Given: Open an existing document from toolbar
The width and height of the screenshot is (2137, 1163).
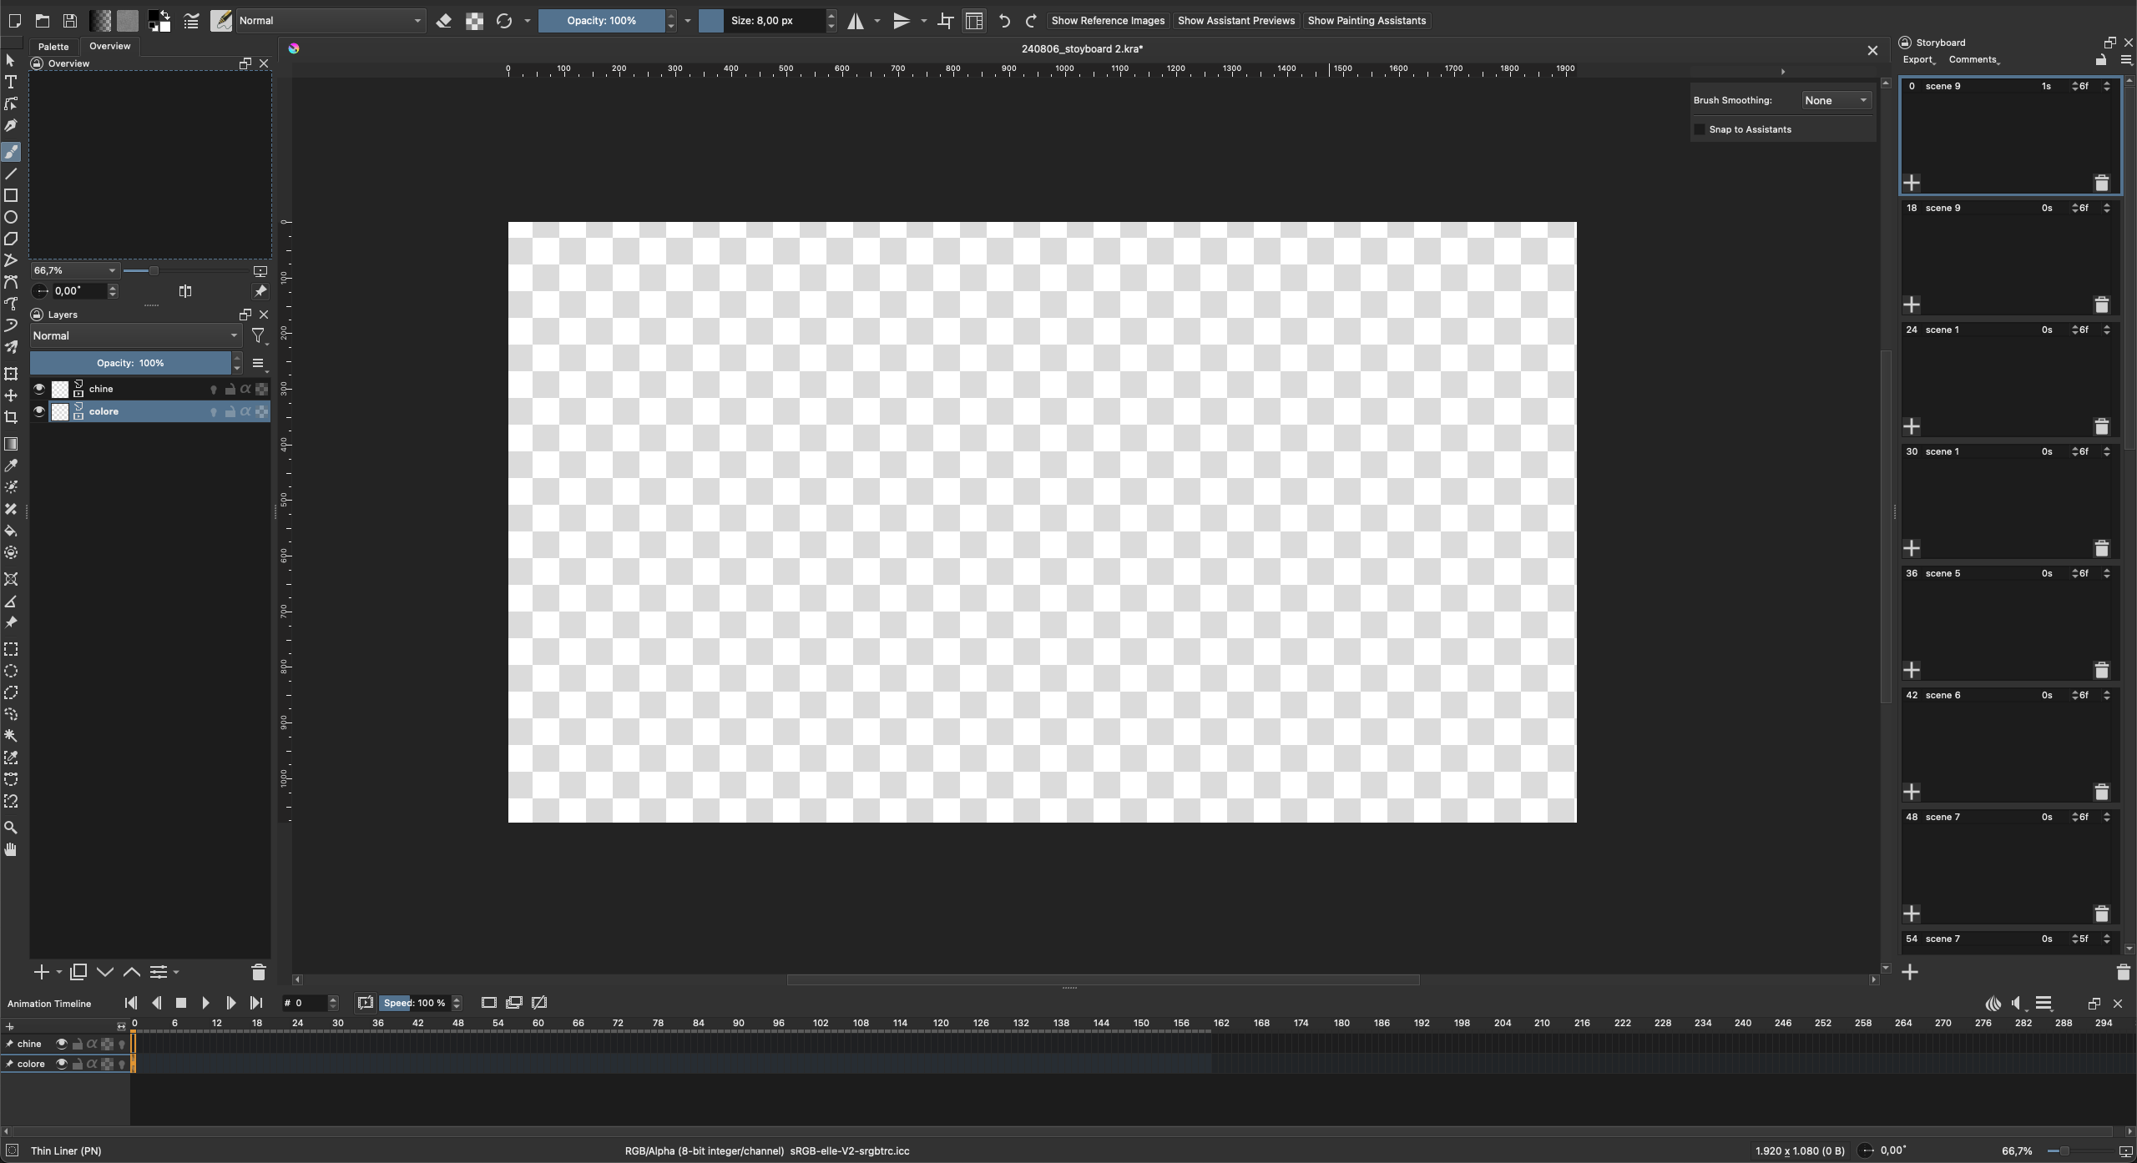Looking at the screenshot, I should [43, 21].
